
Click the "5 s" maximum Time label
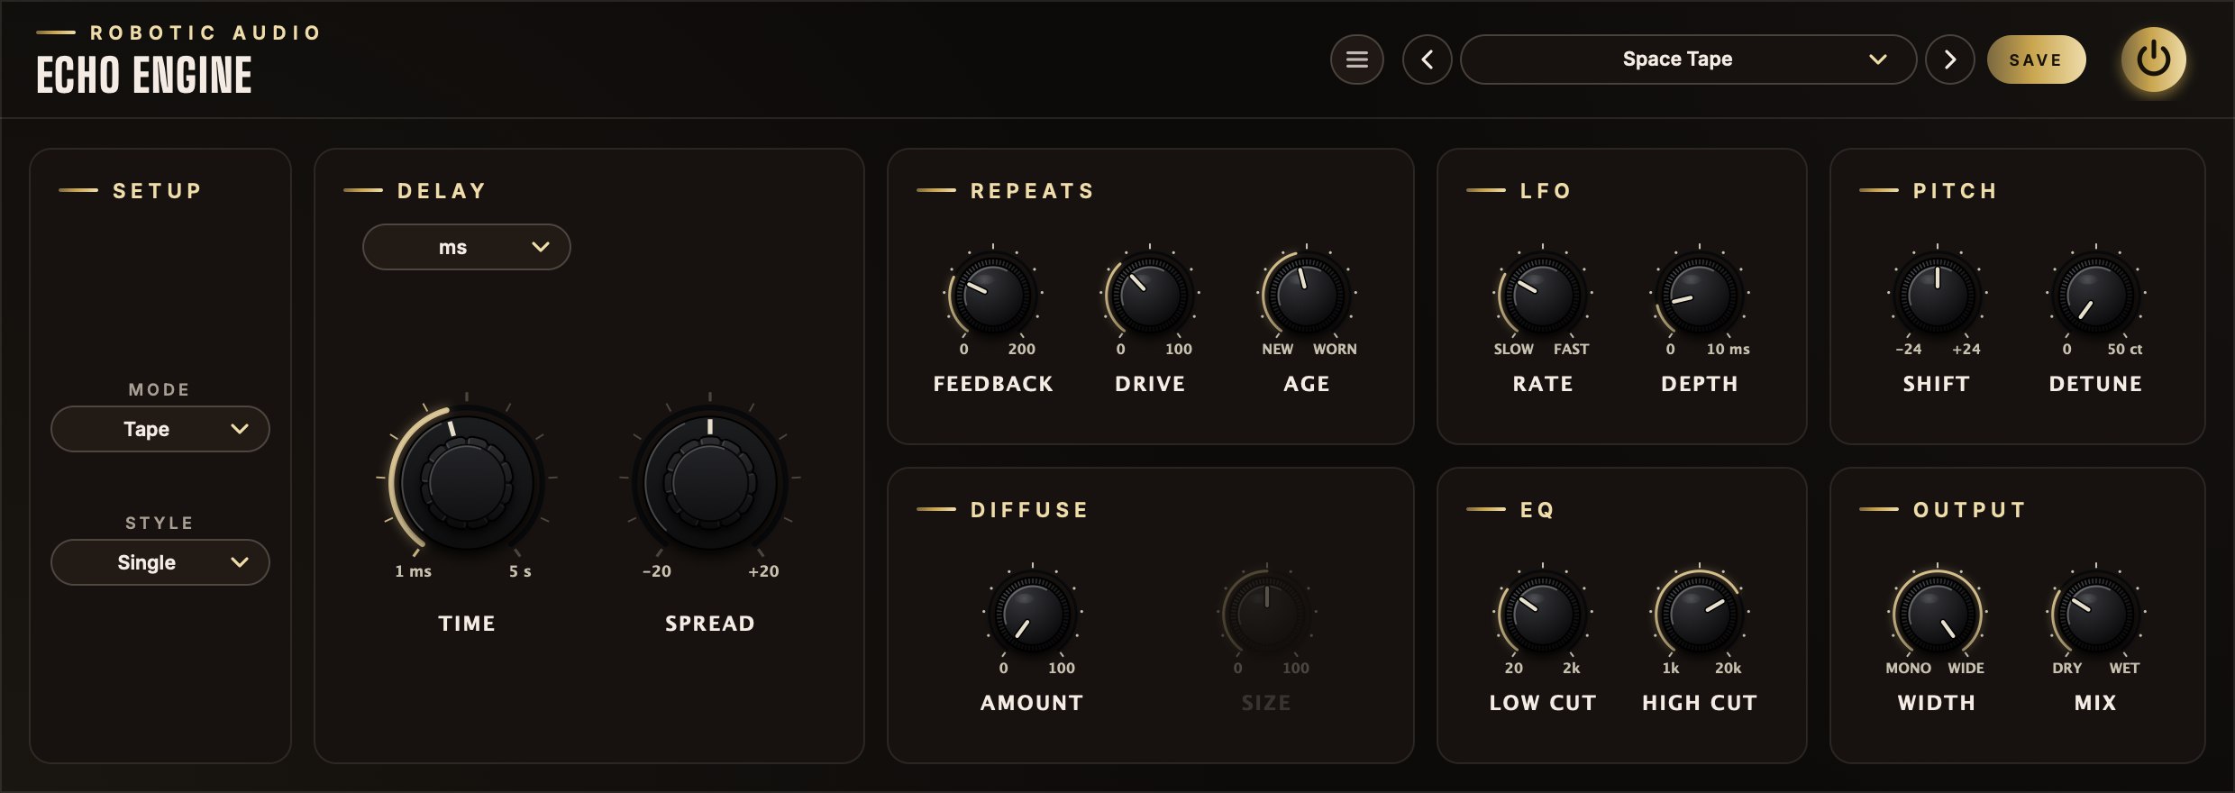[x=520, y=571]
